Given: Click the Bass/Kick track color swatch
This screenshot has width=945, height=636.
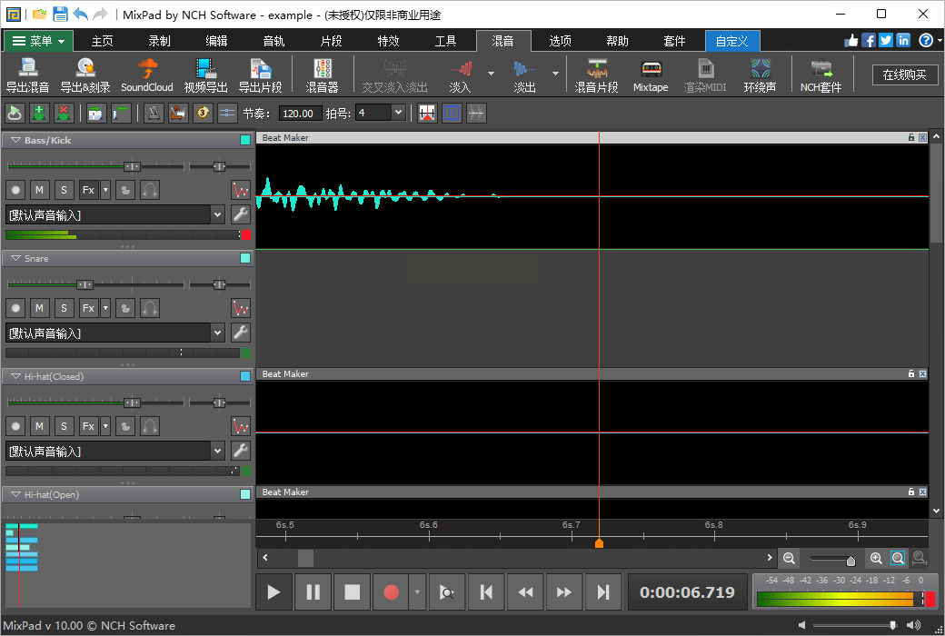Looking at the screenshot, I should 245,141.
